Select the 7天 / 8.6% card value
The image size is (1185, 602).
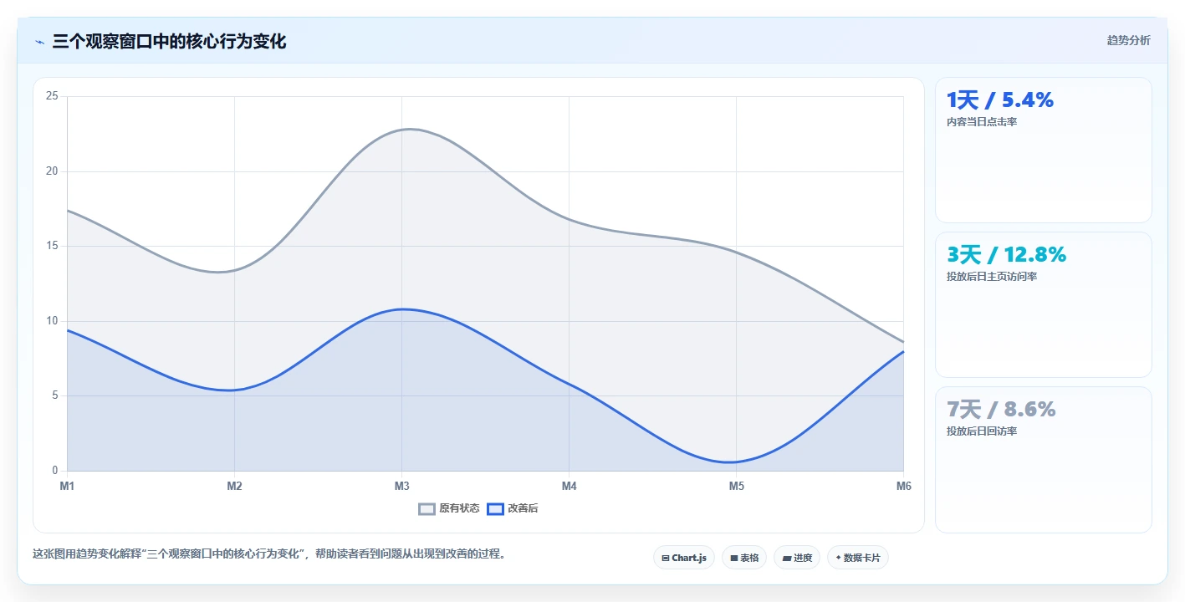pyautogui.click(x=1001, y=409)
